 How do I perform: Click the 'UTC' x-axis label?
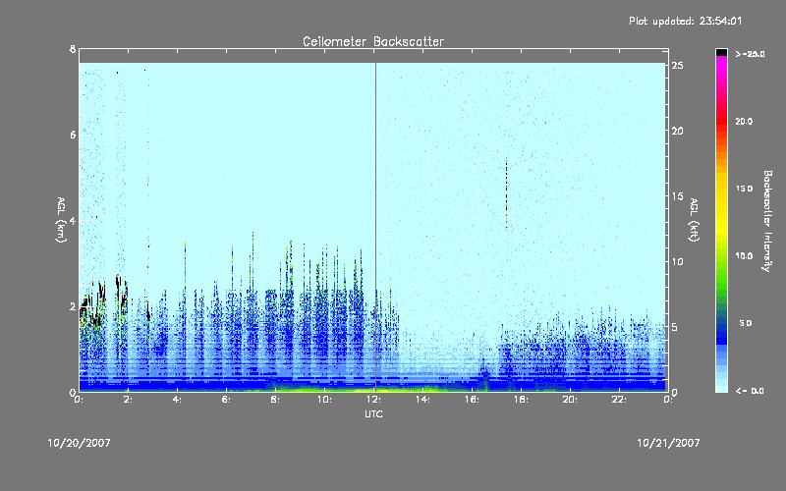373,413
